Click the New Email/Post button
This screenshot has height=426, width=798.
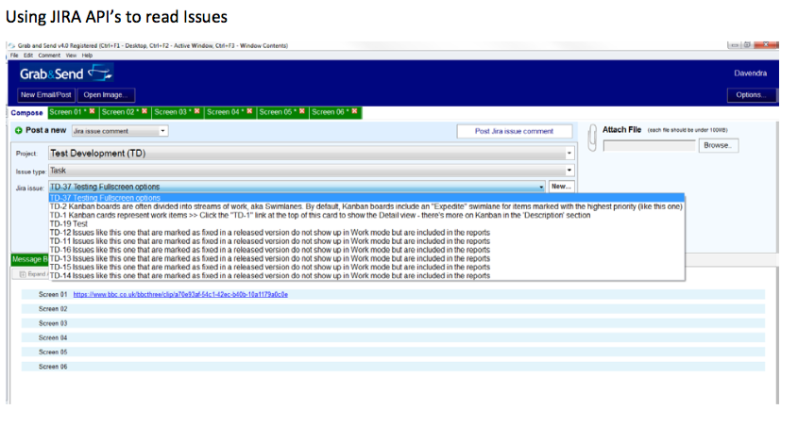(46, 95)
